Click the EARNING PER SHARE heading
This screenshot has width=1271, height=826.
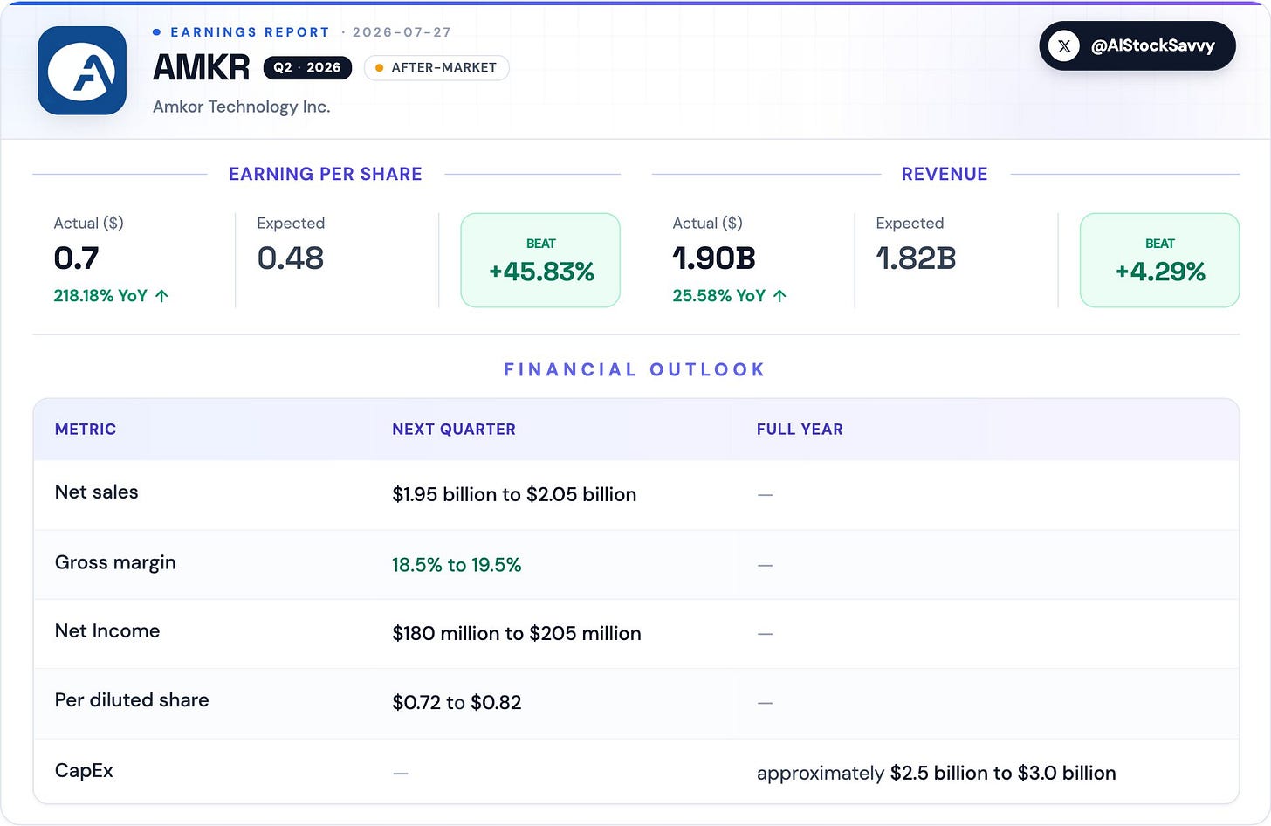tap(326, 174)
